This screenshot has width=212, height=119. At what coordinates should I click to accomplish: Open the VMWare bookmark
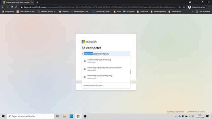point(64,12)
